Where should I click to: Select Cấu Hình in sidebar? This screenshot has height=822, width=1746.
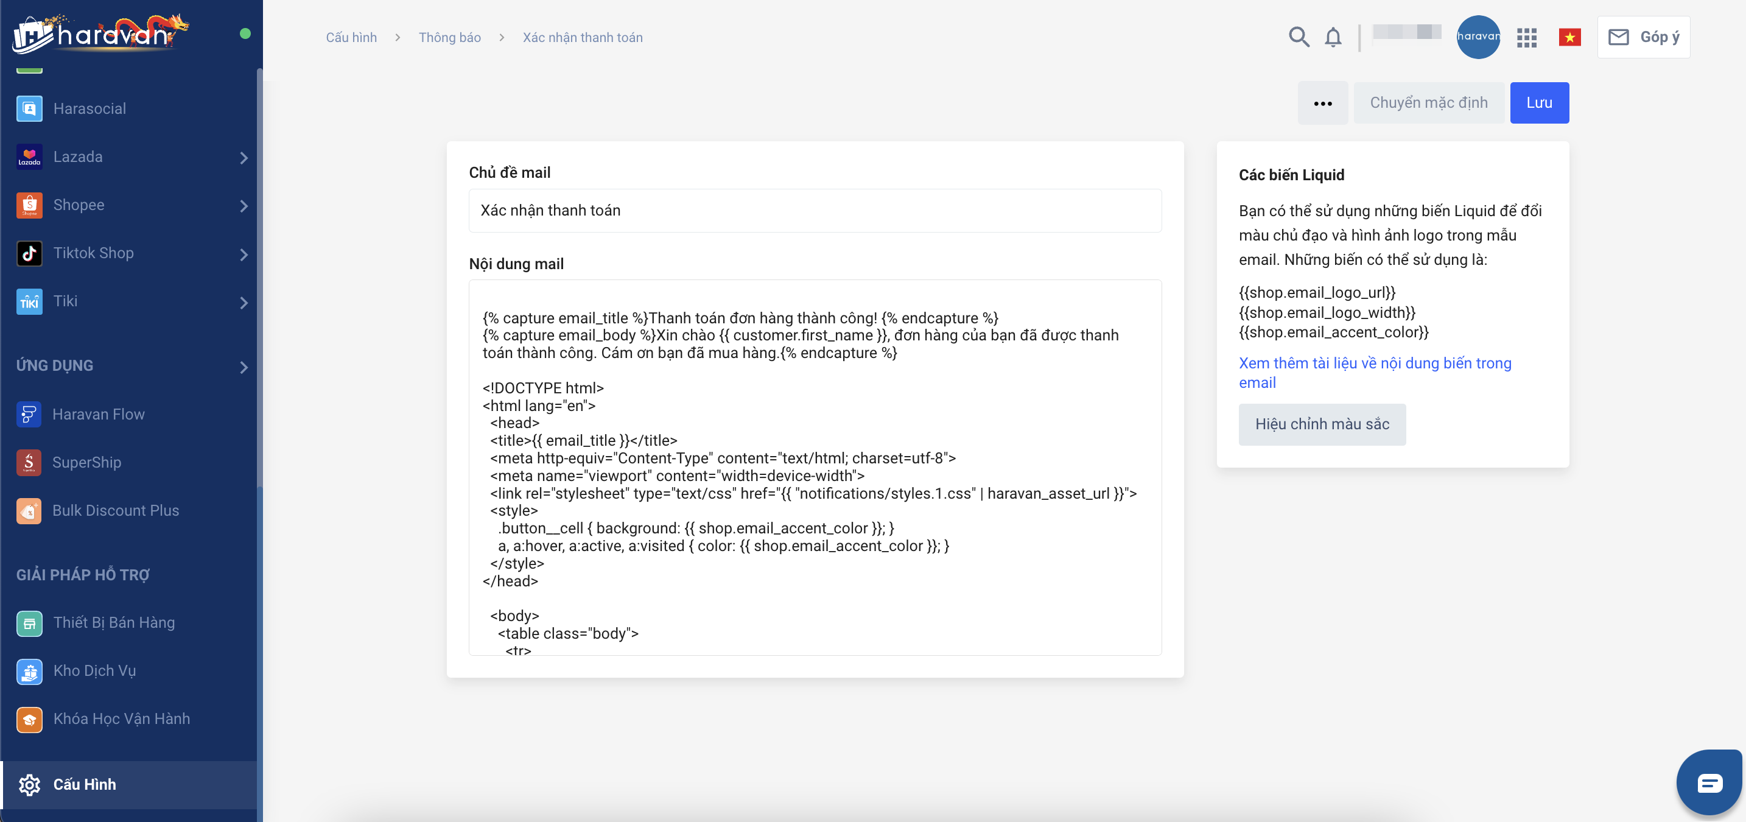[x=84, y=784]
